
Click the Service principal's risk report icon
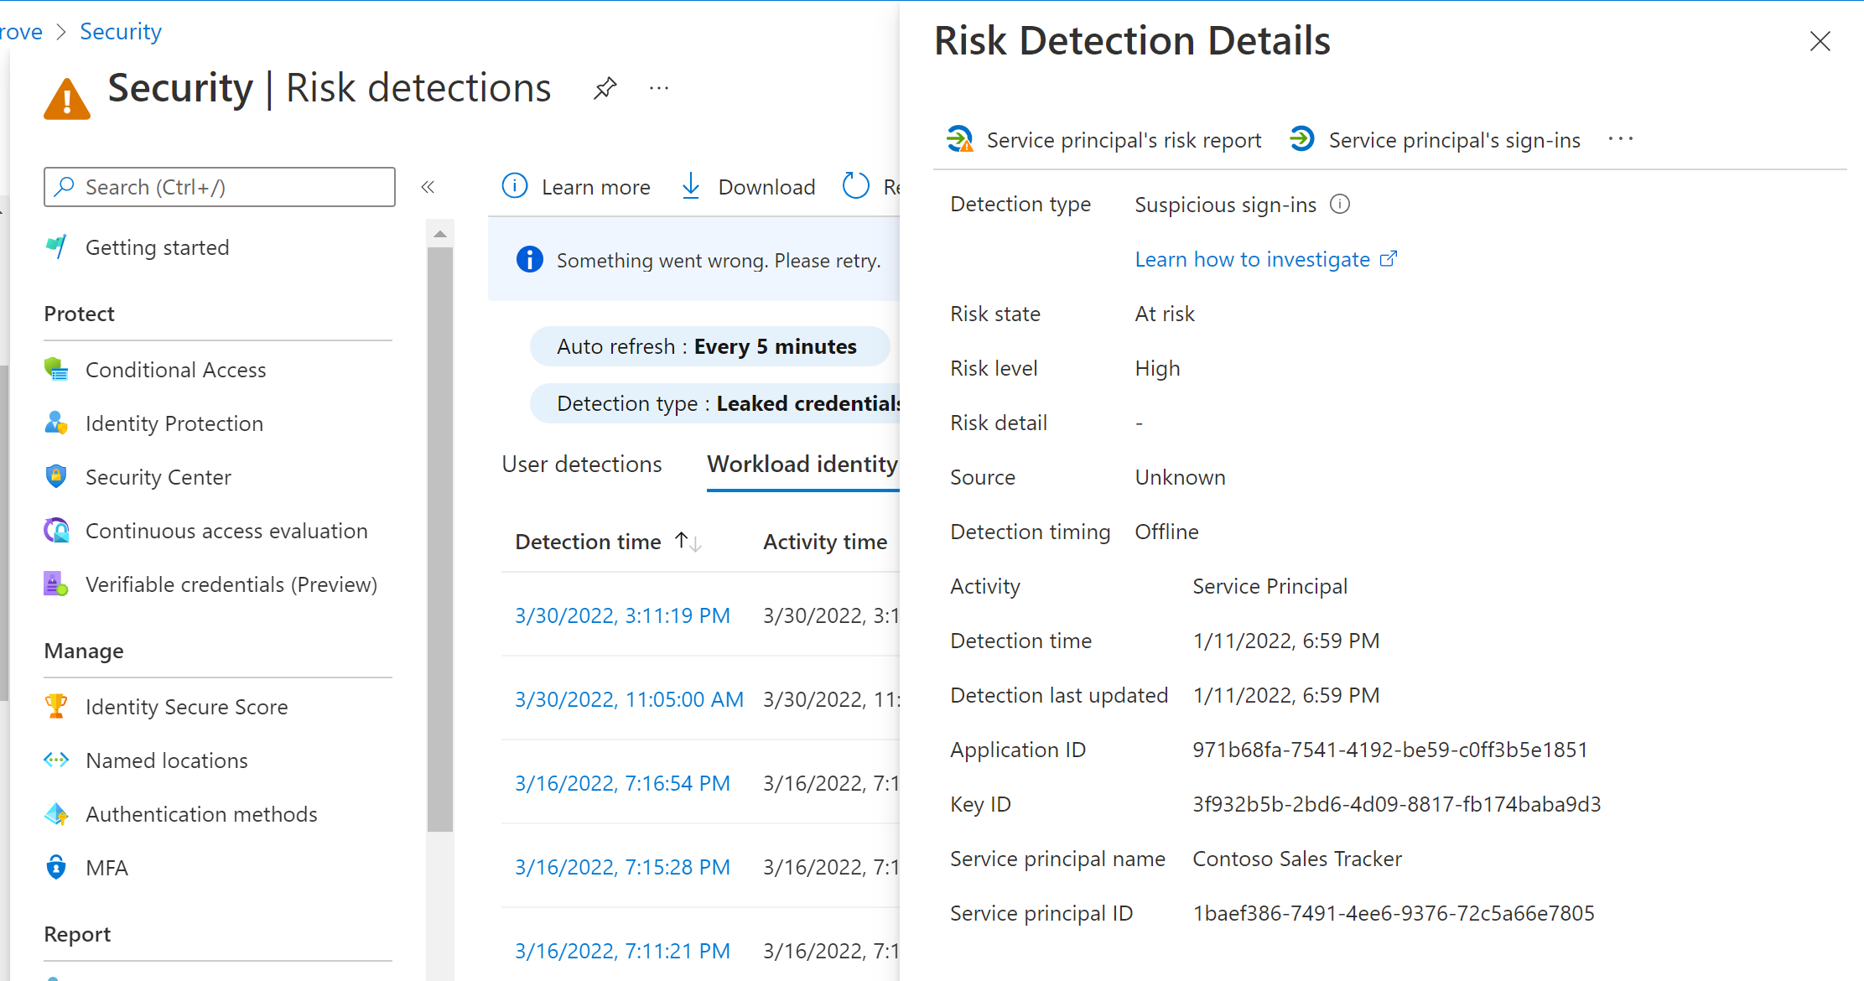(x=960, y=139)
